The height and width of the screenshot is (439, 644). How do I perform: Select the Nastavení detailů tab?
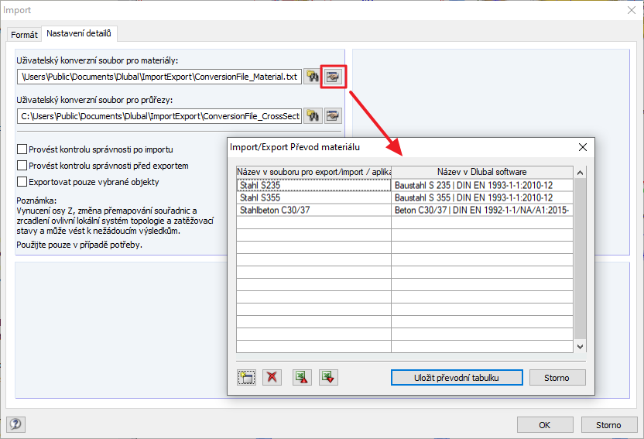pyautogui.click(x=79, y=33)
